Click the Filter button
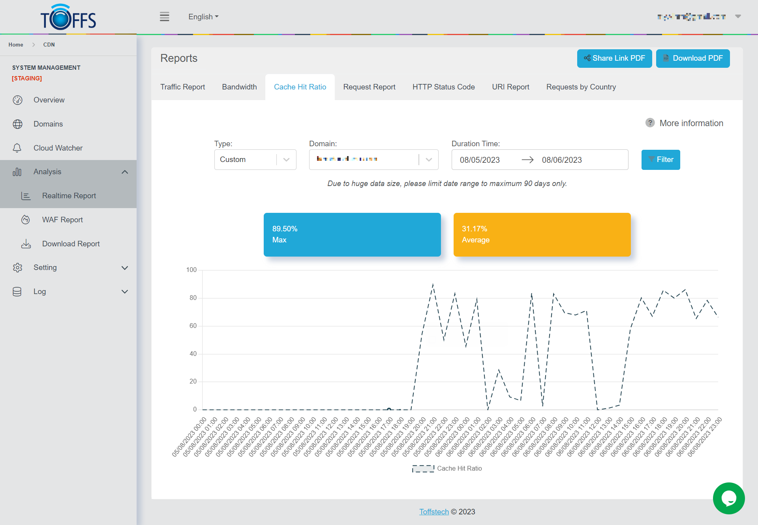 click(660, 160)
